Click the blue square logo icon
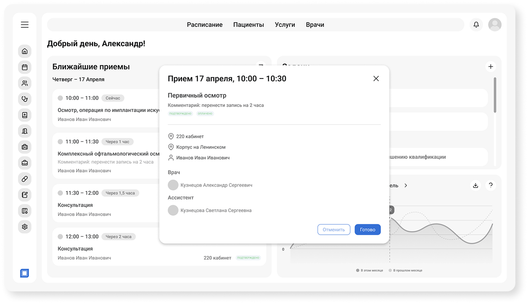This screenshot has width=528, height=304. click(24, 273)
